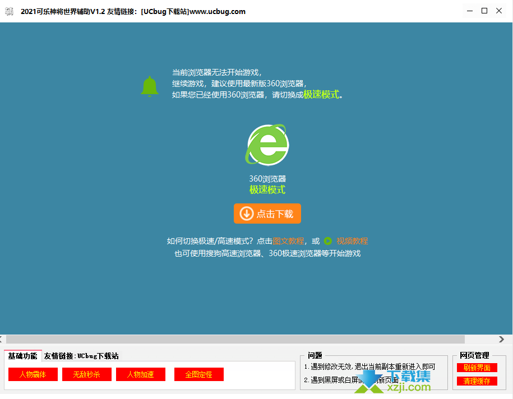Click the text 也可使用搜狗高速浏览器
Screen dimensions: 513x399
218,253
